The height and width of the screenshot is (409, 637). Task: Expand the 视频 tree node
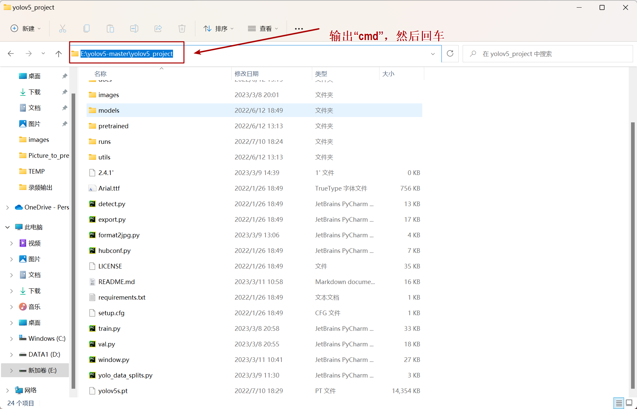point(12,243)
